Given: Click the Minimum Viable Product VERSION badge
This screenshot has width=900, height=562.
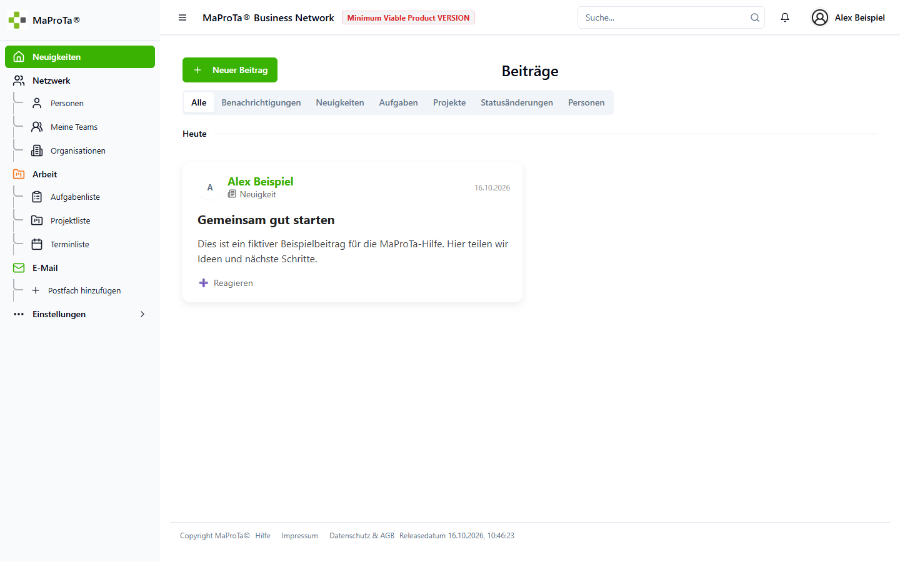Looking at the screenshot, I should tap(408, 17).
